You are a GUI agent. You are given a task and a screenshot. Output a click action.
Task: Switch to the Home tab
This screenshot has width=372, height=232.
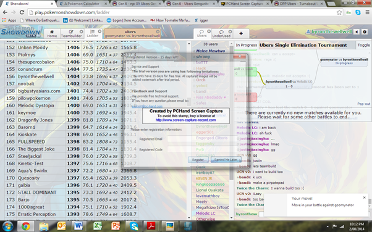[x=52, y=34]
